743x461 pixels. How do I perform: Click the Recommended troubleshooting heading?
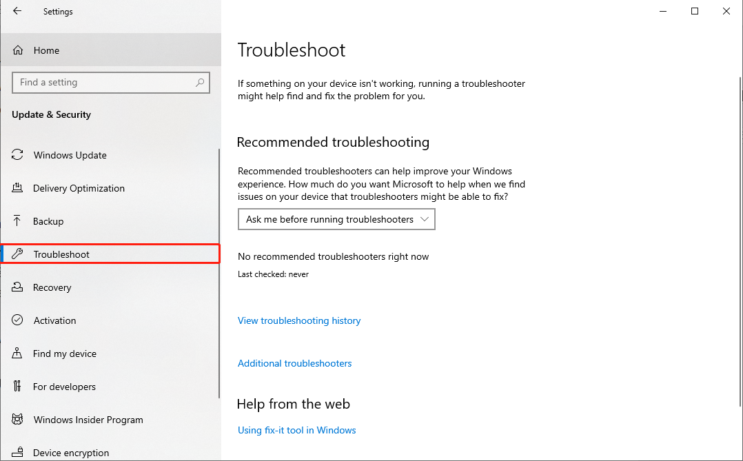[x=333, y=142]
